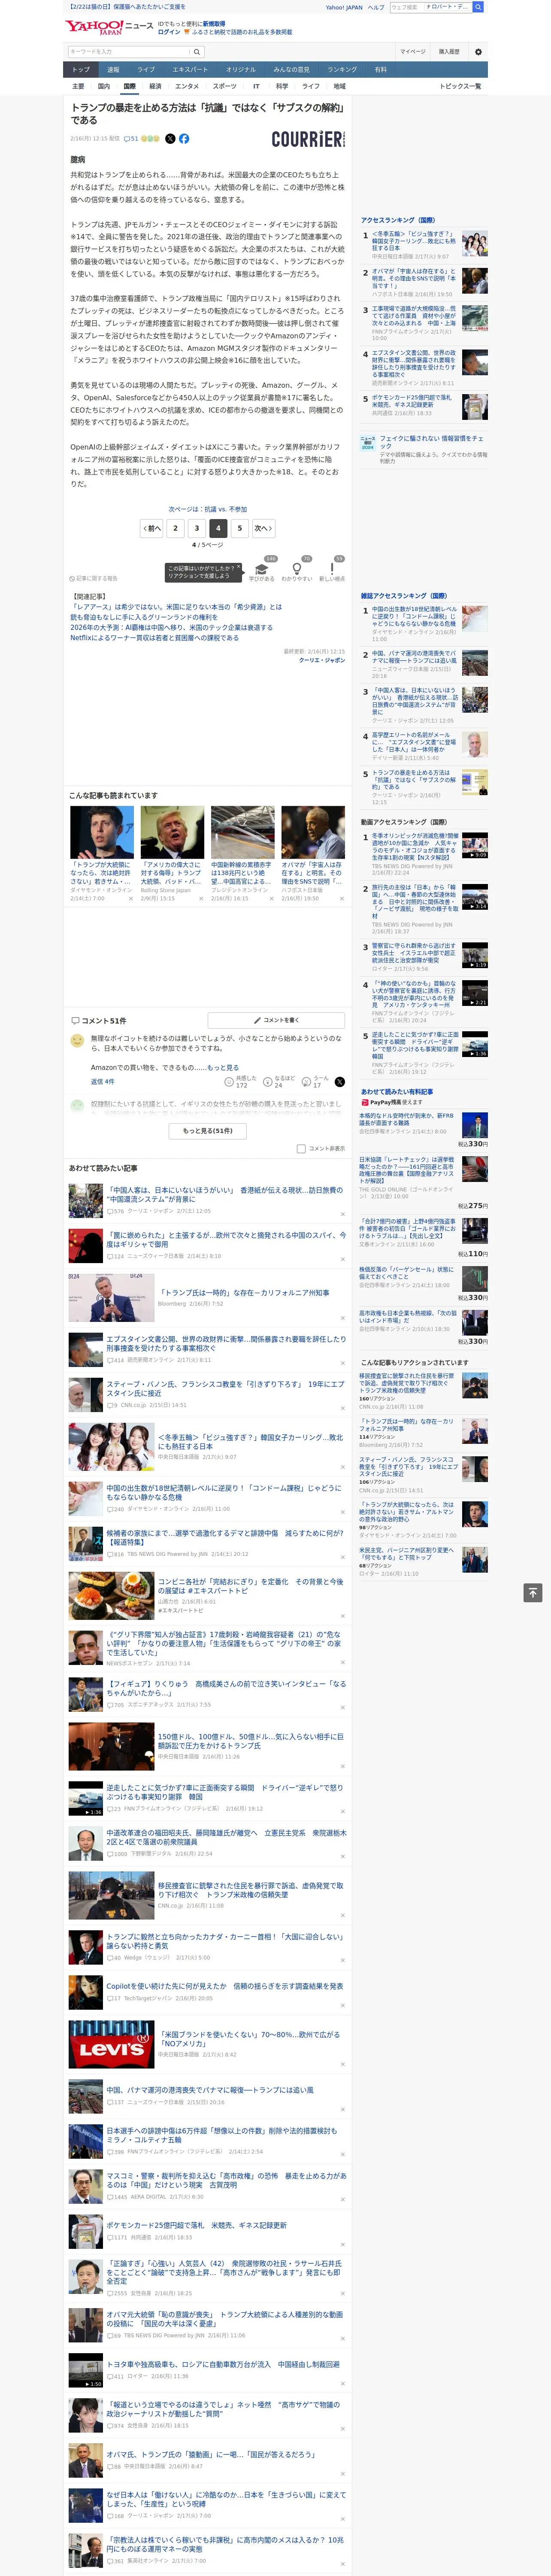Expand first comment with もっと見る
Image resolution: width=551 pixels, height=2576 pixels.
224,1068
